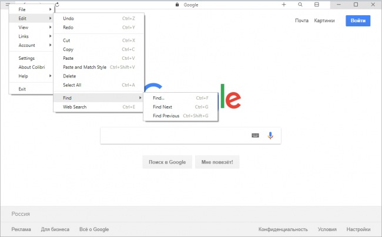Open the Конфиденциальность footer link
The width and height of the screenshot is (382, 237).
(283, 229)
